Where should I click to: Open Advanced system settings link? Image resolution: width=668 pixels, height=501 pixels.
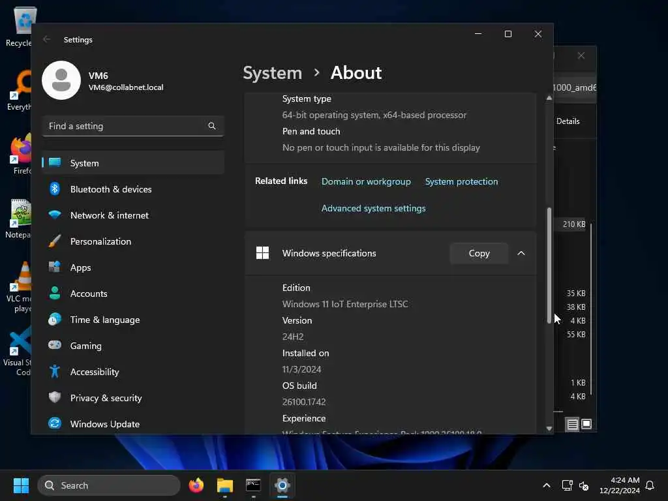coord(373,208)
